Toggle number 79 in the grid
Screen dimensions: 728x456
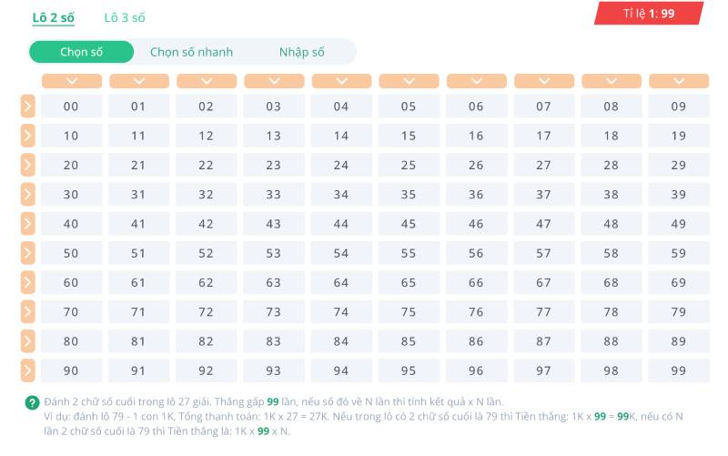click(678, 312)
